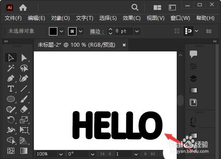Open the 对象(O) menu
The height and width of the screenshot is (159, 221).
60,18
